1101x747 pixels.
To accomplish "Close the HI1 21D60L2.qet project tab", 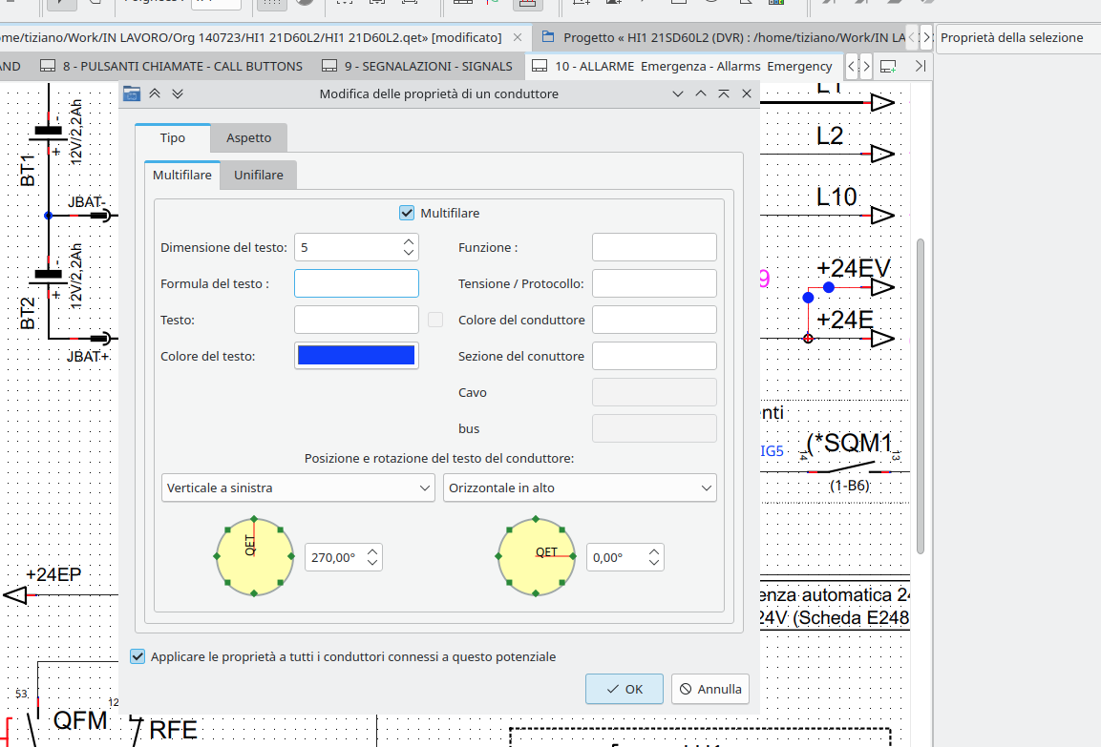I will [518, 37].
